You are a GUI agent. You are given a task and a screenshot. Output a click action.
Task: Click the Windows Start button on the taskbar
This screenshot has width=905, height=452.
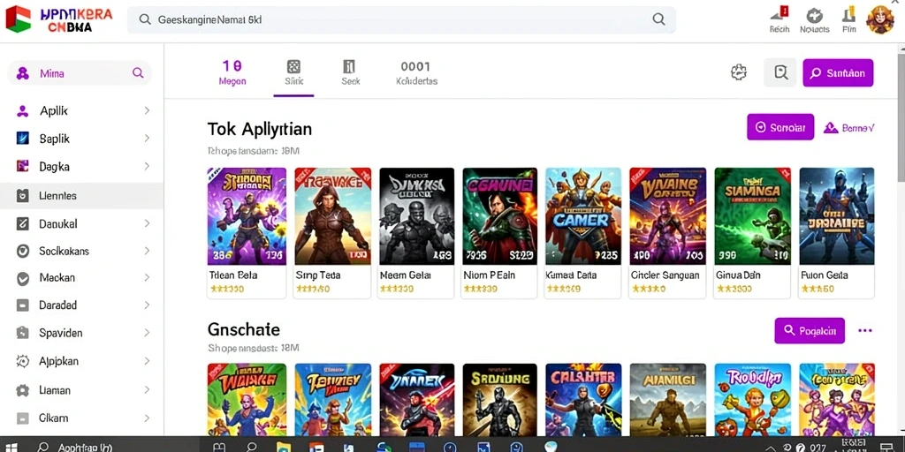point(11,447)
